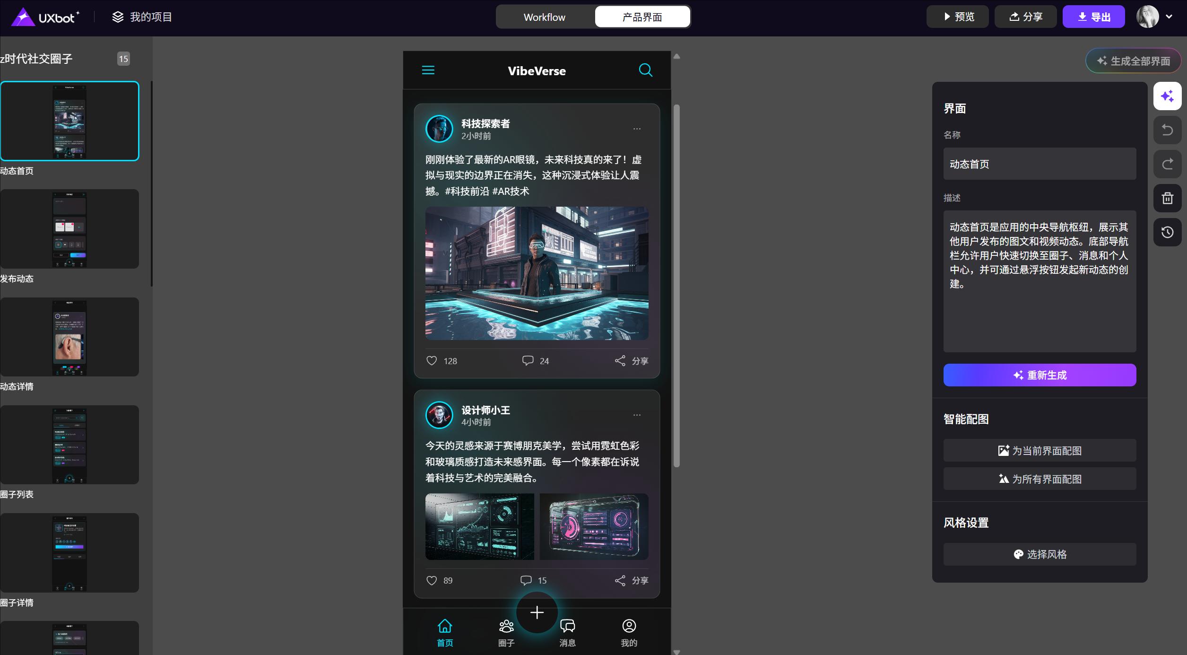1187x655 pixels.
Task: Click the 分享 share button in top bar
Action: coord(1025,17)
